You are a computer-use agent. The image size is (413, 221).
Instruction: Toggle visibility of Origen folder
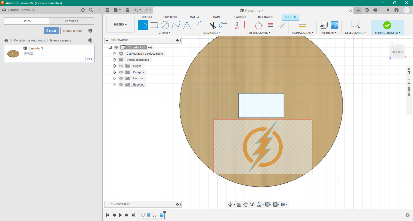click(x=121, y=66)
